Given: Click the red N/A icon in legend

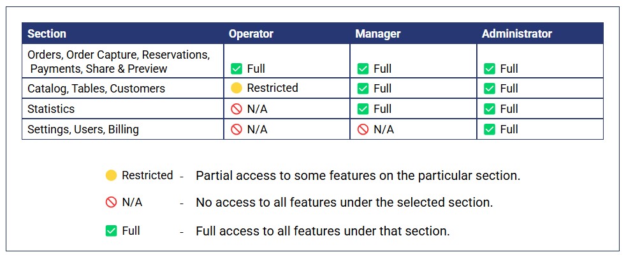Looking at the screenshot, I should pos(111,203).
